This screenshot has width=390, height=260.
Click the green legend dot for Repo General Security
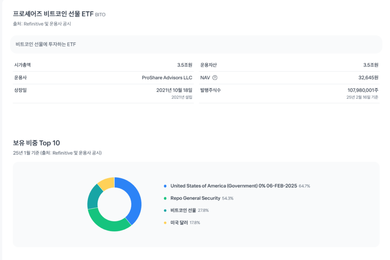coord(165,198)
